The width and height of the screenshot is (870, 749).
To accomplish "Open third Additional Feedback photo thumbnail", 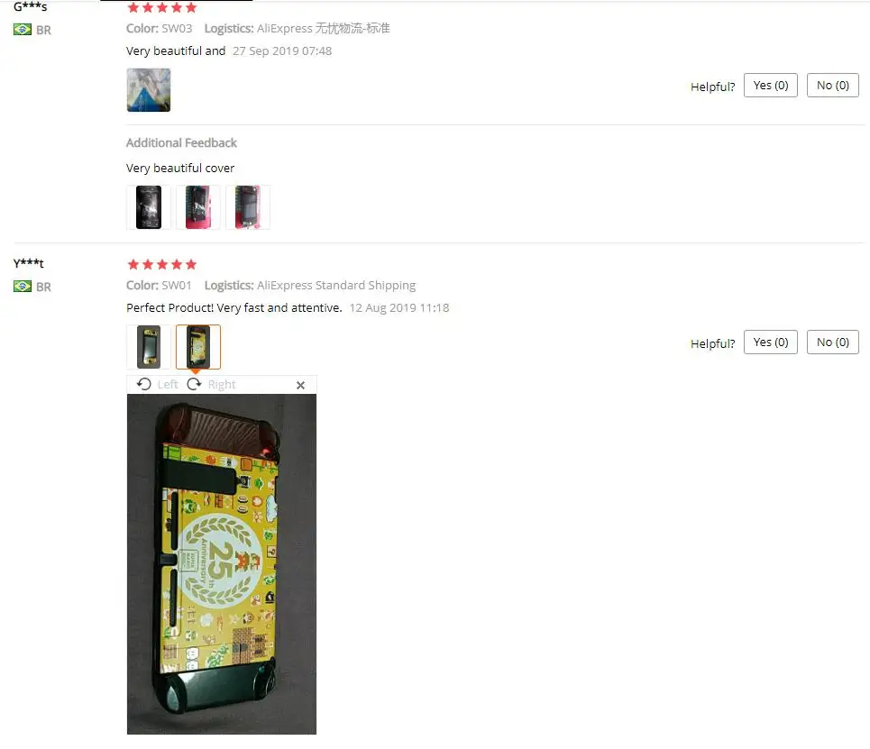I will pyautogui.click(x=248, y=207).
